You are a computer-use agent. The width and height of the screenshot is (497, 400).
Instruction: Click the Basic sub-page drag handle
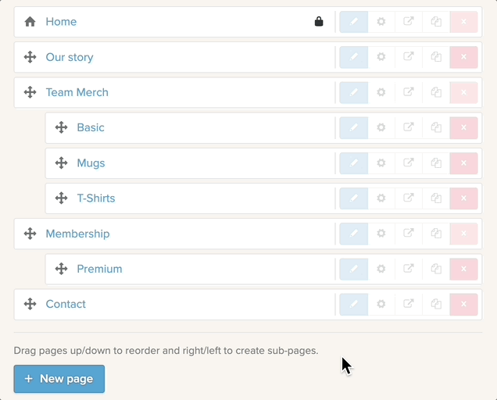62,127
